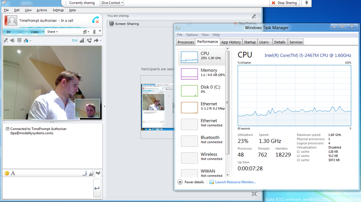Collapse with Fewer details button

191,182
